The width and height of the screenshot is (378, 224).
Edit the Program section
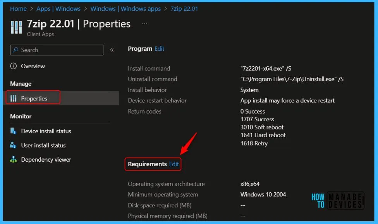(159, 49)
